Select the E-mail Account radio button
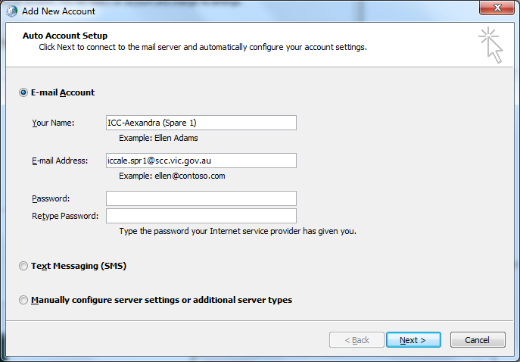This screenshot has height=362, width=520. [x=23, y=92]
